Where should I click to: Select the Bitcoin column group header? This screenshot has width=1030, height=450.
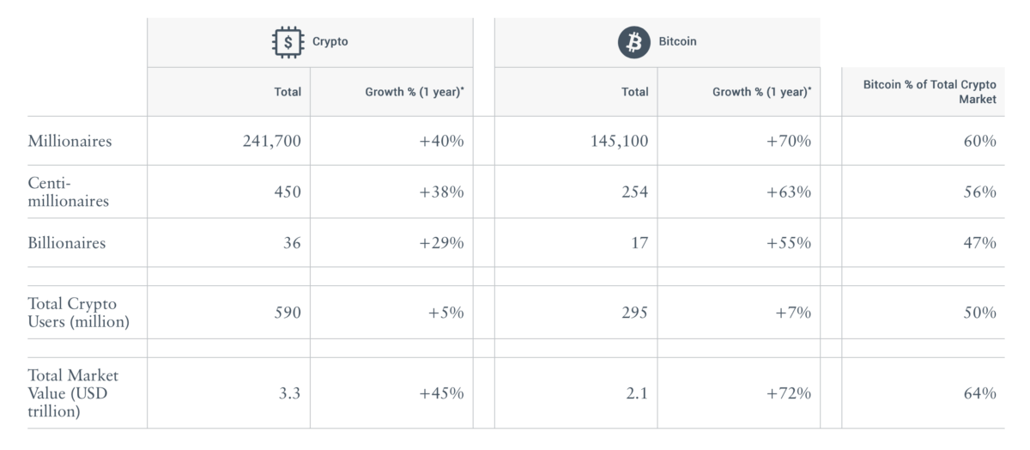[x=677, y=41]
